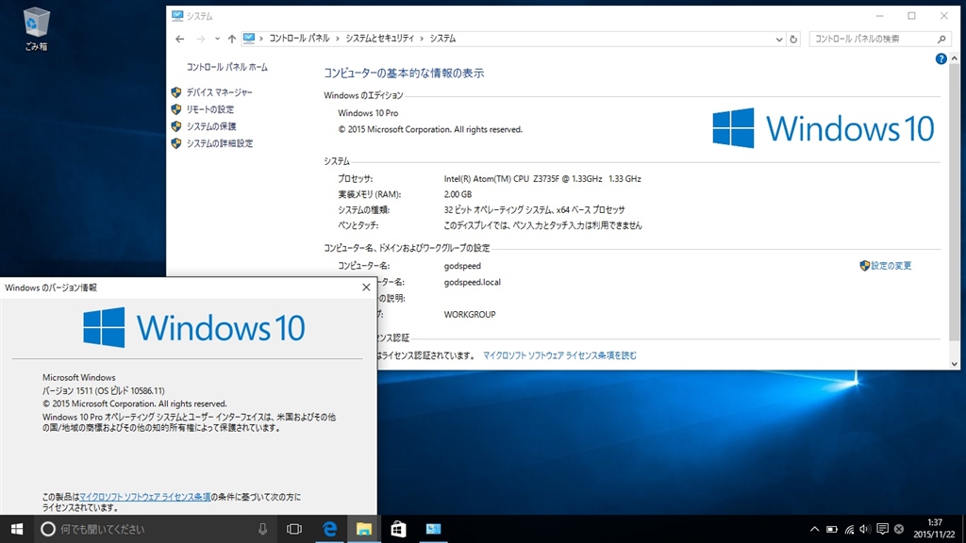Click the System window vertical scrollbar thumb
Viewport: 966px width, 543px height.
955,202
